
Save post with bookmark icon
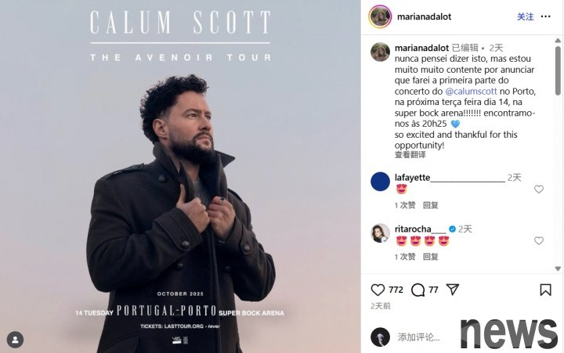tap(545, 290)
